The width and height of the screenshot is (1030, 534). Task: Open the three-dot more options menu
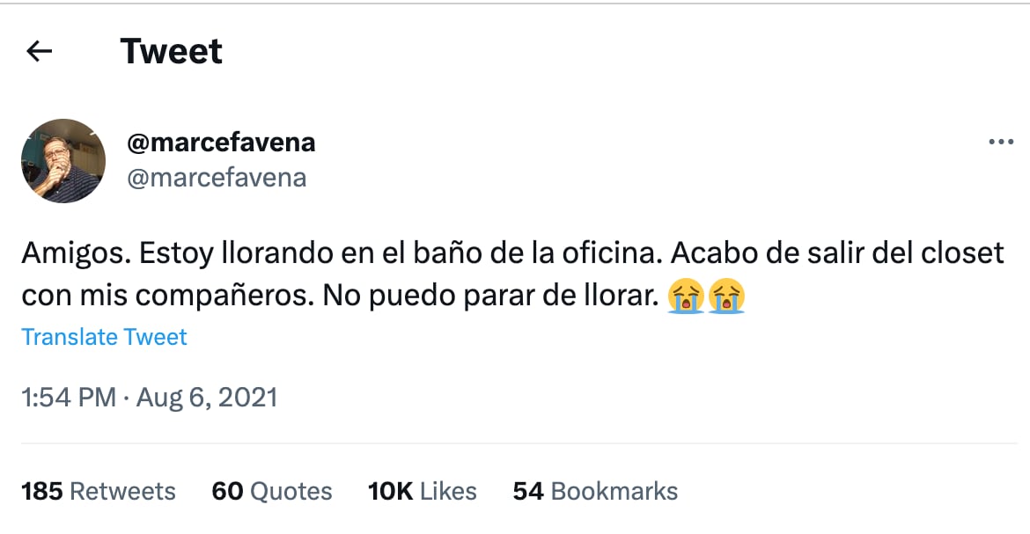(x=1001, y=143)
